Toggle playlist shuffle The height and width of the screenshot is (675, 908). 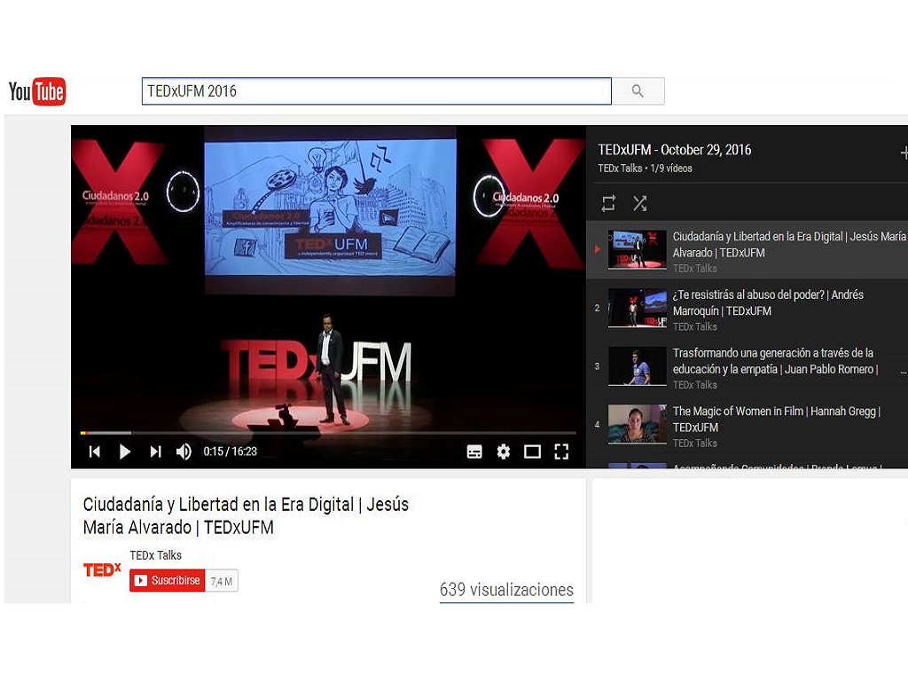click(x=639, y=204)
